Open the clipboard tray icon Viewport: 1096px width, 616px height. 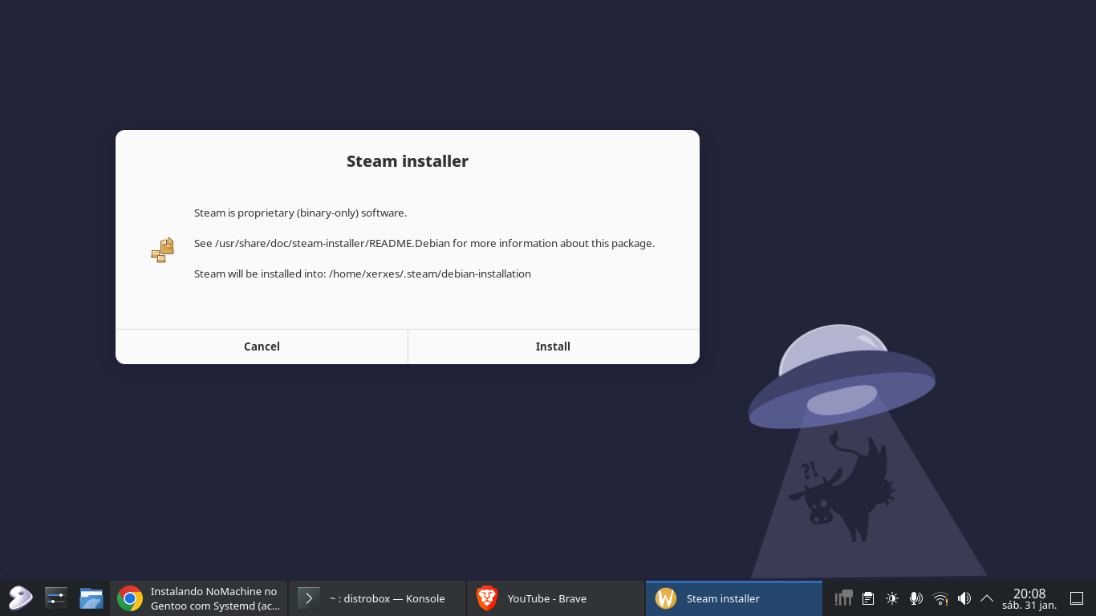point(867,598)
